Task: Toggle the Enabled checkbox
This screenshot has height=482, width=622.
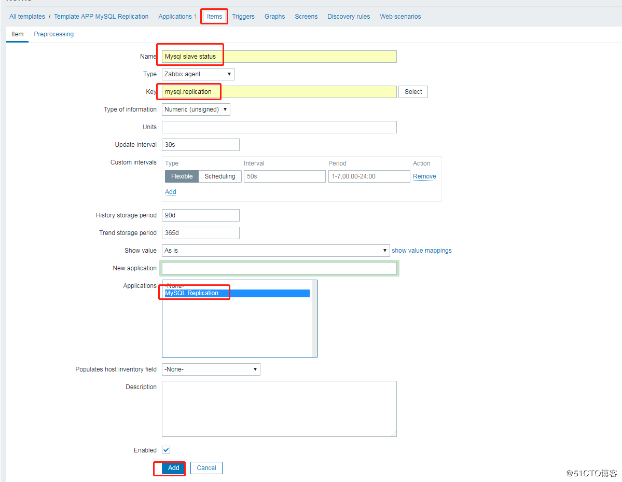Action: pyautogui.click(x=166, y=450)
